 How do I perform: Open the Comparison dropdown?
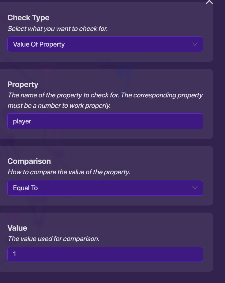(105, 188)
